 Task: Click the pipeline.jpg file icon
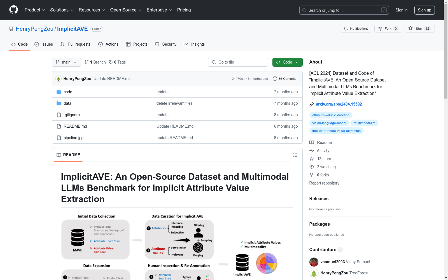(x=59, y=138)
